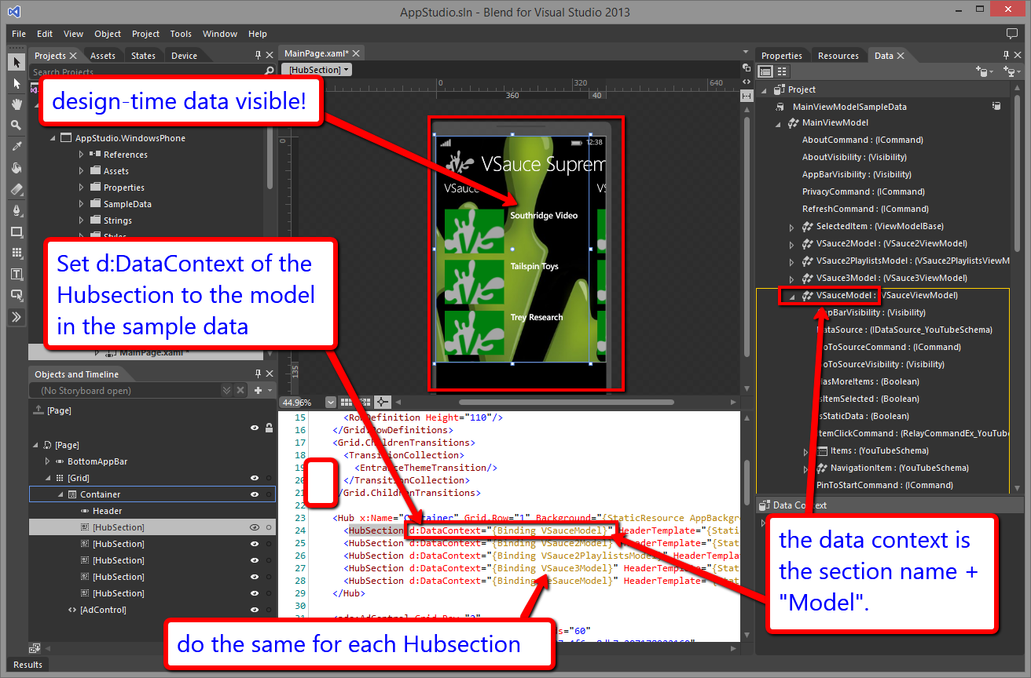The image size is (1031, 678).
Task: Open the Assets chevron at toolbar bottom
Action: 17,316
